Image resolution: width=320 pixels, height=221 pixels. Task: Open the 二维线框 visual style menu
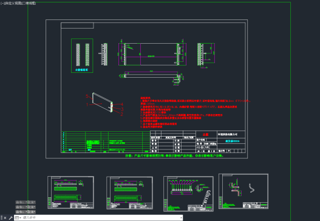(x=29, y=4)
